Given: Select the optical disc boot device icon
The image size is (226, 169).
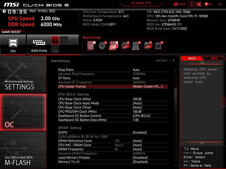Looking at the screenshot, I should pos(102,45).
